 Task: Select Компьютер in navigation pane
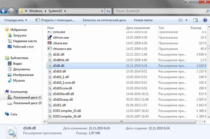click(19, 92)
